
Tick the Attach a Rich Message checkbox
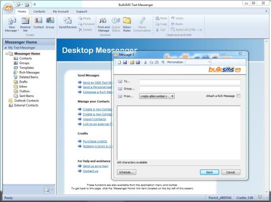(x=238, y=95)
